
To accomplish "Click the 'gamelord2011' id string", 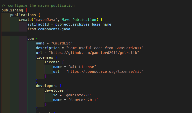I will click(x=79, y=95).
